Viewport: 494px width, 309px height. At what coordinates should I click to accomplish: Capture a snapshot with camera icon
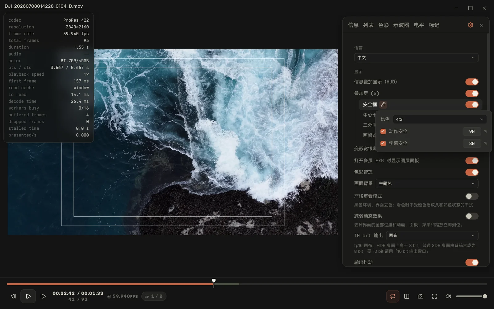421,296
